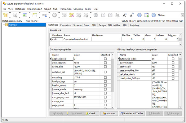Image resolution: width=186 pixels, height=123 pixels.
Task: Open the Transaction menu
Action: coord(65,9)
